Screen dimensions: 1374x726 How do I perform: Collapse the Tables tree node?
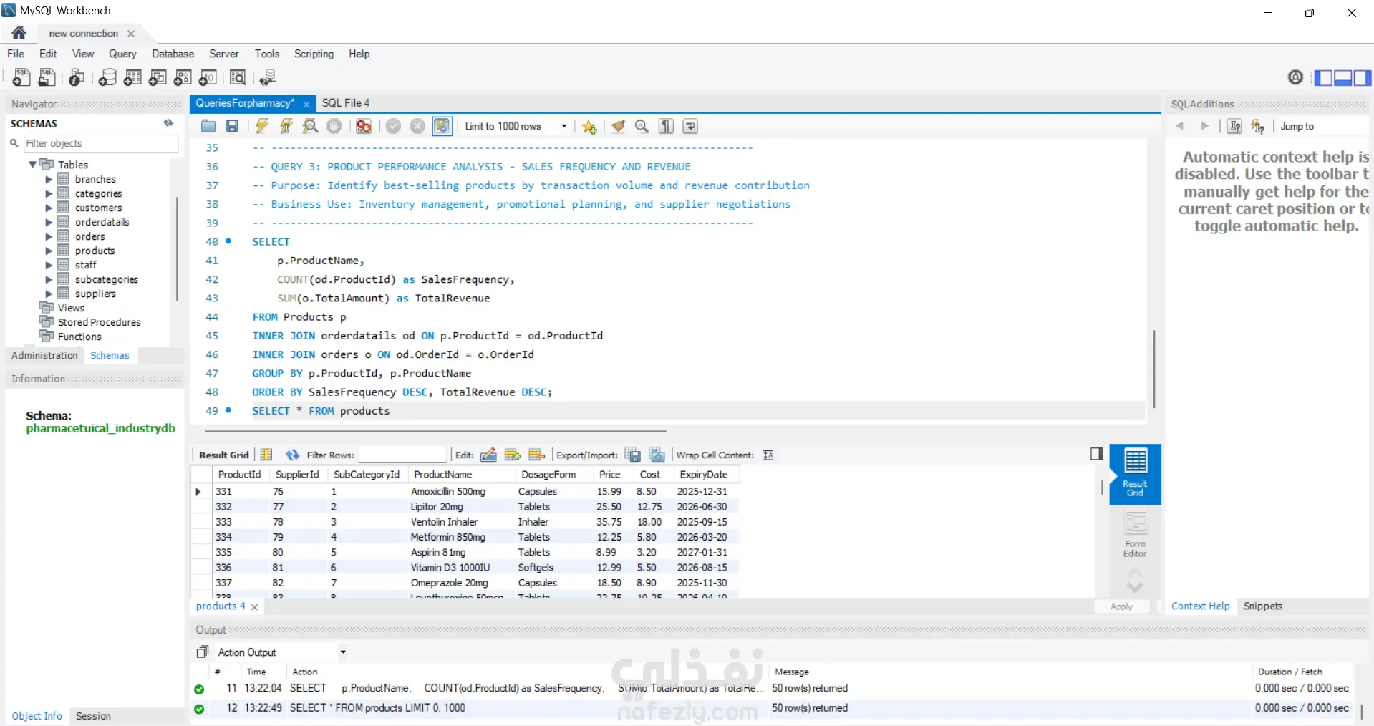[32, 165]
